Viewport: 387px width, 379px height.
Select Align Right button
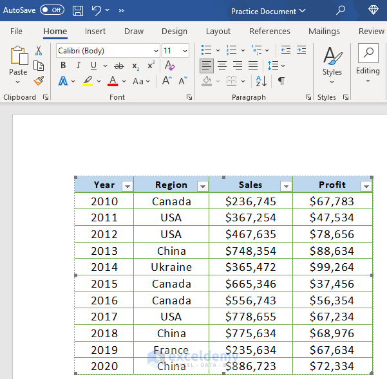(238, 66)
